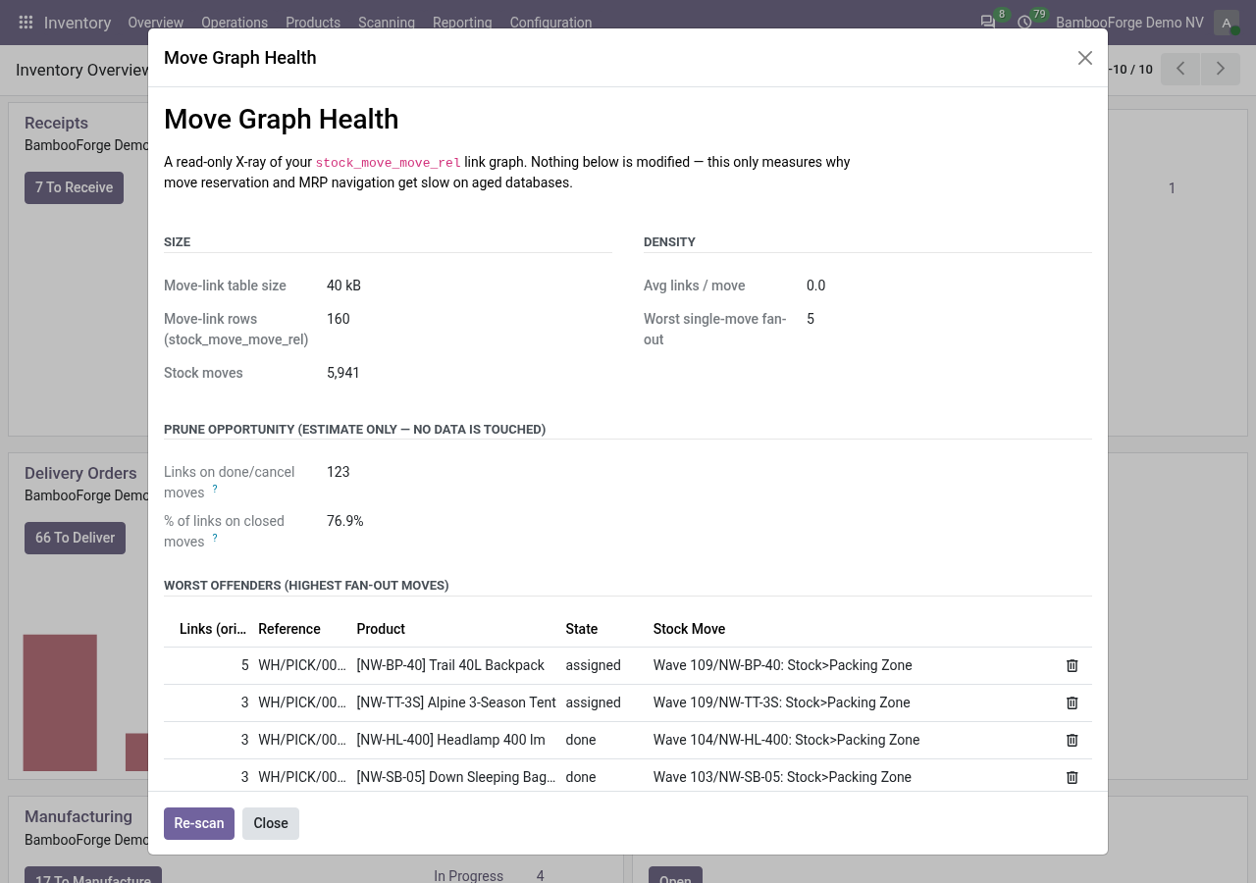Viewport: 1256px width, 883px height.
Task: Open the apps grid menu icon
Action: 26,22
